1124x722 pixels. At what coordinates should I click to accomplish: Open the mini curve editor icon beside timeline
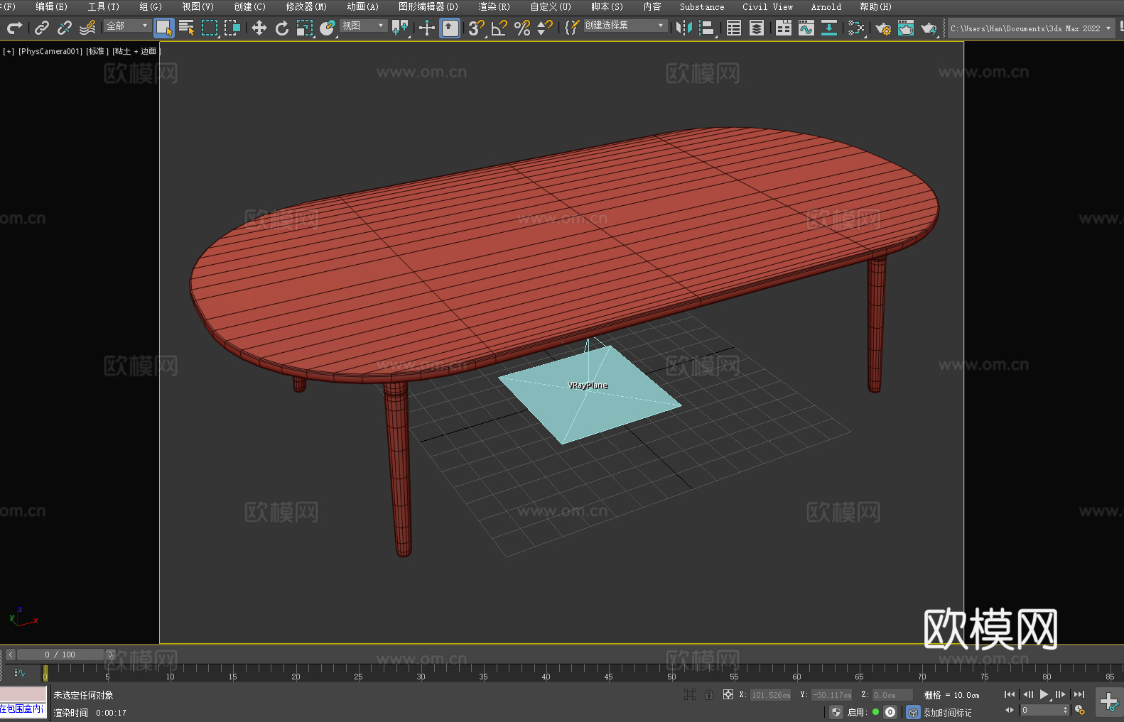(x=19, y=672)
